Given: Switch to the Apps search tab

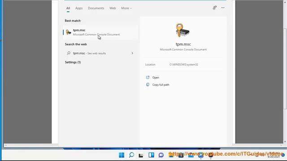Looking at the screenshot, I should tap(79, 8).
